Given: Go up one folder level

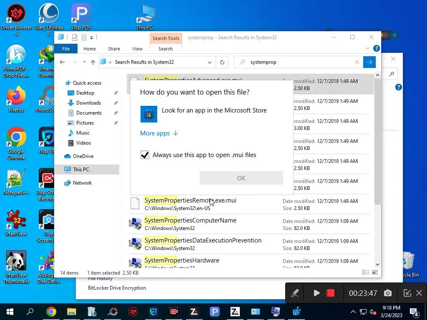Looking at the screenshot, I should (x=93, y=62).
